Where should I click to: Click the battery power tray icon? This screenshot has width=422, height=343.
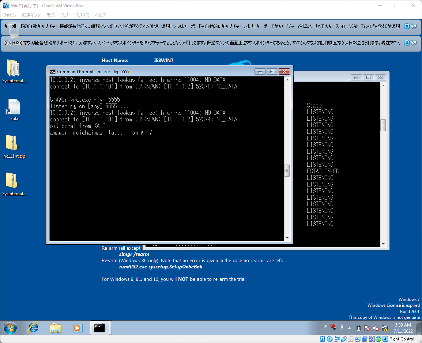pos(358,328)
